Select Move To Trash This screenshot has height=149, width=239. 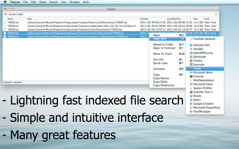pos(167,54)
